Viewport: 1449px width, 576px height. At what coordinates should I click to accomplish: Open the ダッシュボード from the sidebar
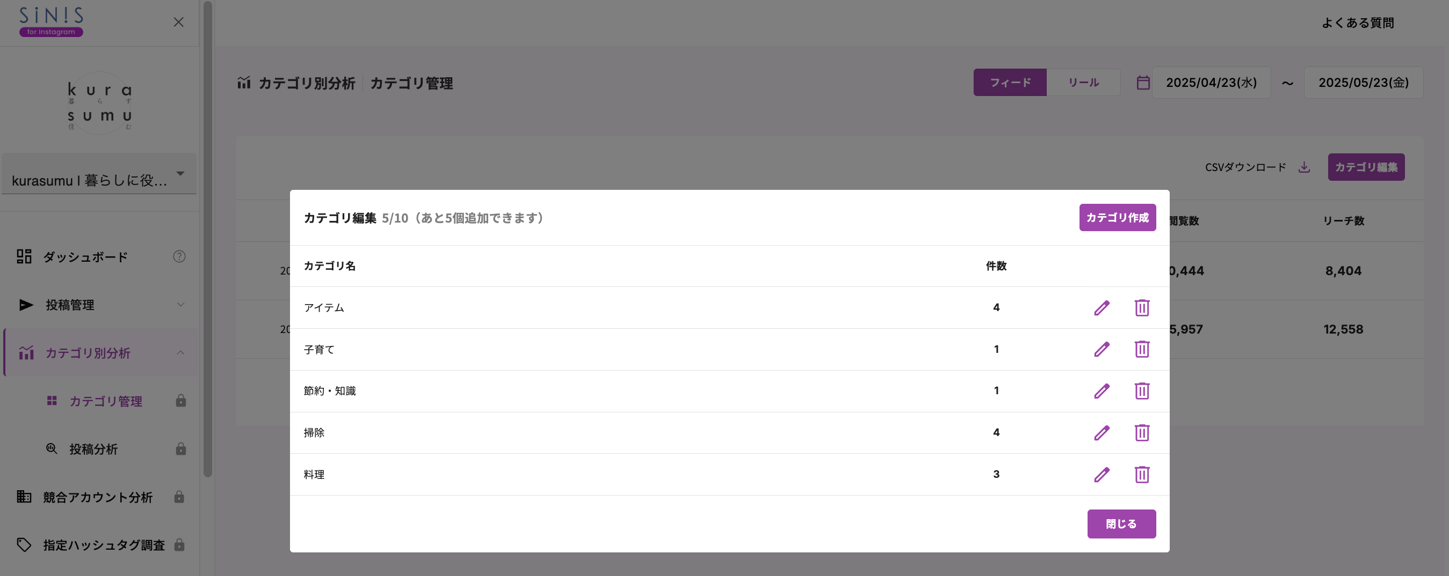tap(85, 256)
